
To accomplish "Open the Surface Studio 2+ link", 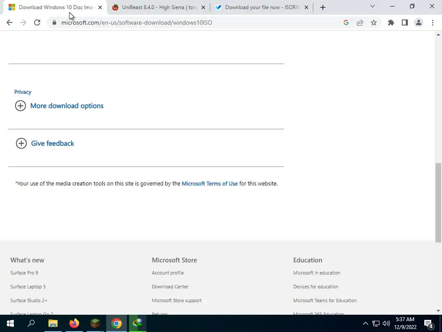I will point(29,301).
